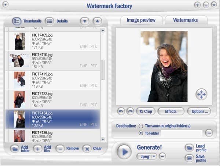
Task: Open the Options... button
Action: click(x=199, y=112)
